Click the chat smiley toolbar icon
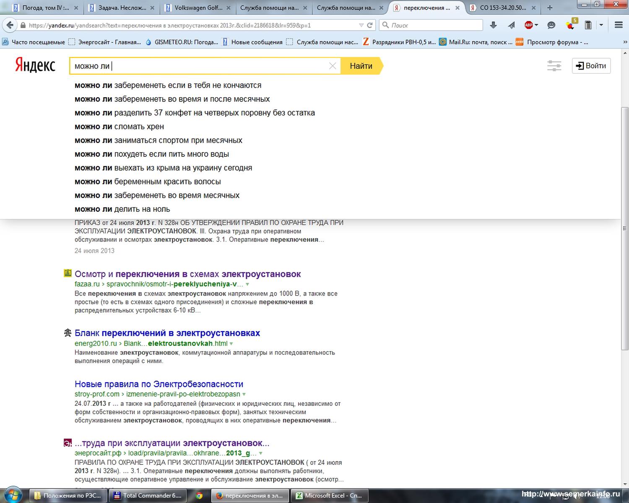629x503 pixels. point(551,25)
